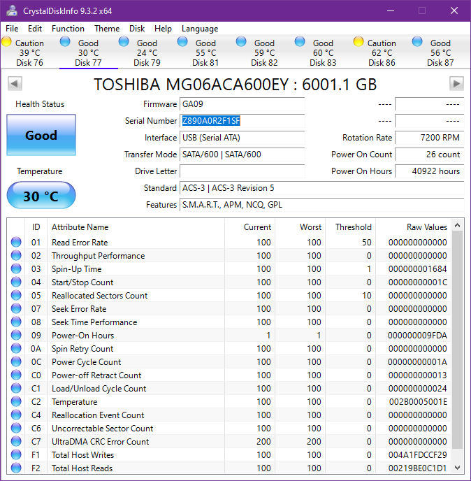
Task: Click the CrystalDiskInfo app icon in title bar
Action: (x=11, y=10)
